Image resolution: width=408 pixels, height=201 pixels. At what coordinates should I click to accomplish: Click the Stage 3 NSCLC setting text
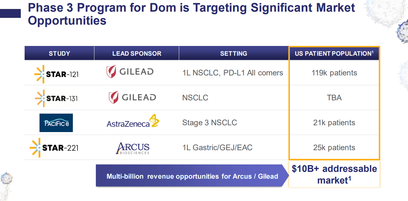click(x=210, y=123)
